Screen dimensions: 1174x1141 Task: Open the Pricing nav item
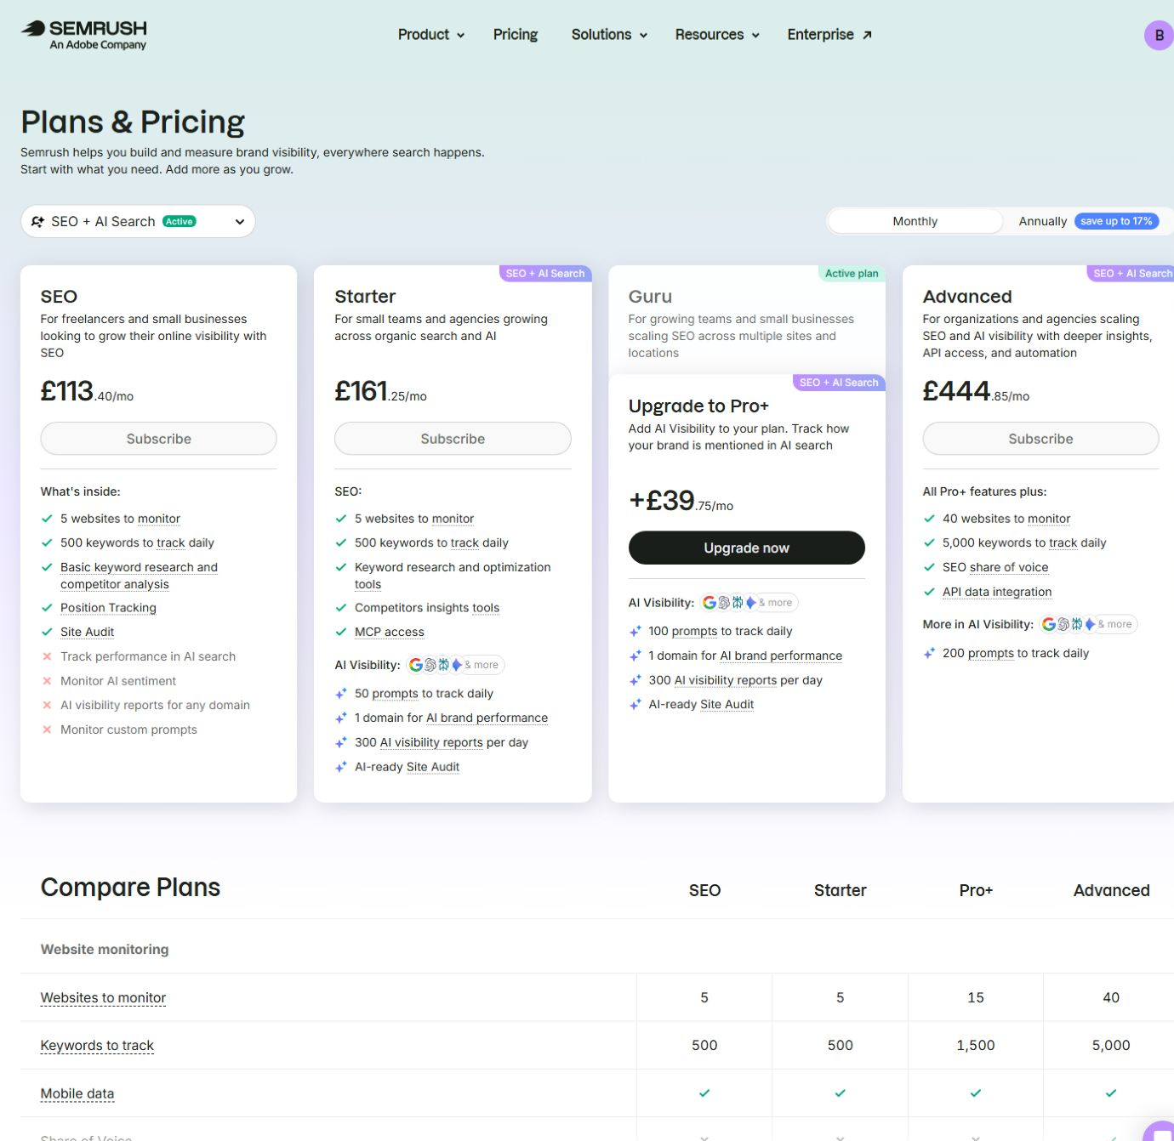click(516, 35)
